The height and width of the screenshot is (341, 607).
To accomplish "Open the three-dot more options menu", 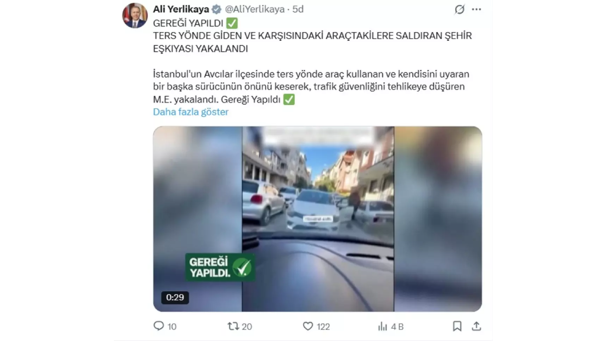I will [477, 9].
